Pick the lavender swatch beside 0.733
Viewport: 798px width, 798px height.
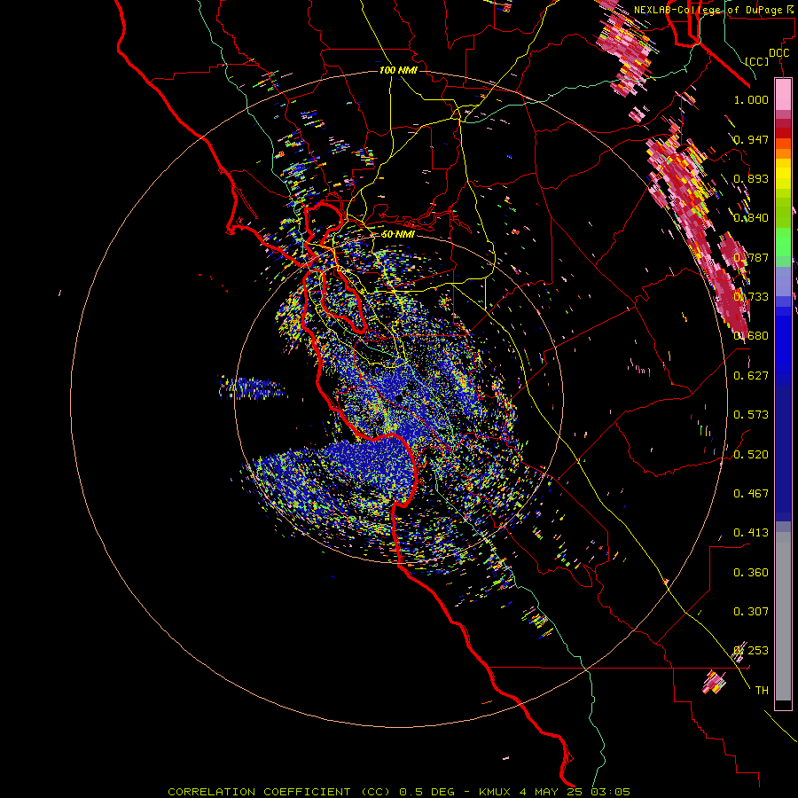pyautogui.click(x=783, y=282)
